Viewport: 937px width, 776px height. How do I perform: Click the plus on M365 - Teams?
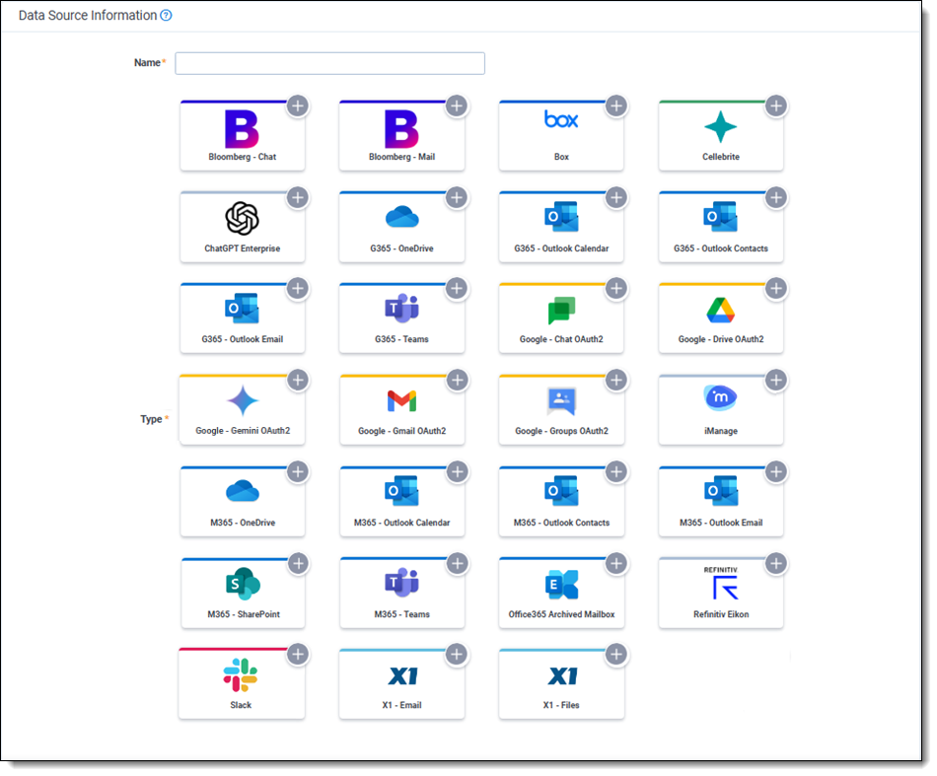pos(457,563)
